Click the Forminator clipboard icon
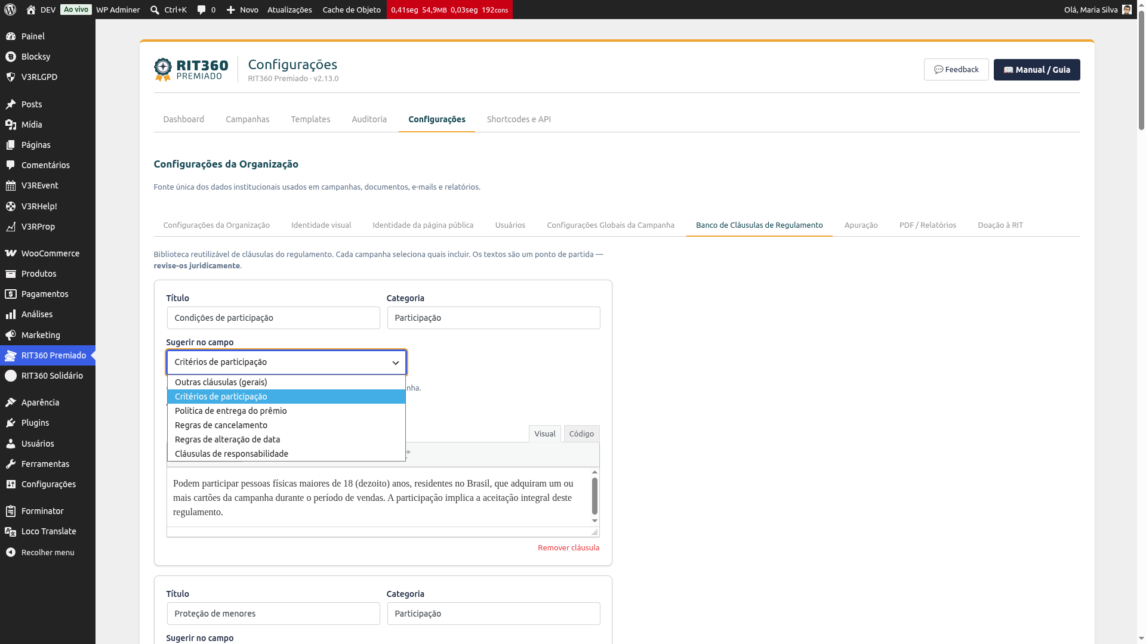 click(x=11, y=511)
